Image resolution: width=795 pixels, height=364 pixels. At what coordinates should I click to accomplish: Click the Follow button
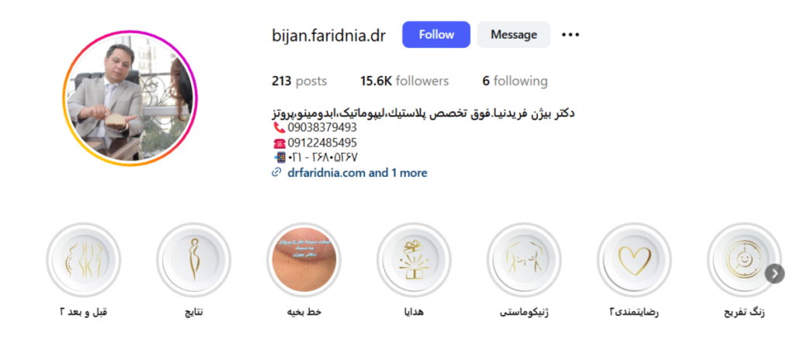(436, 34)
